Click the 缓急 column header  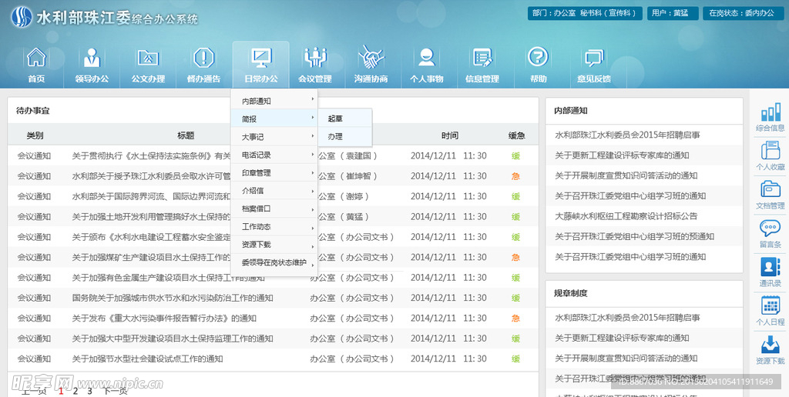click(516, 135)
